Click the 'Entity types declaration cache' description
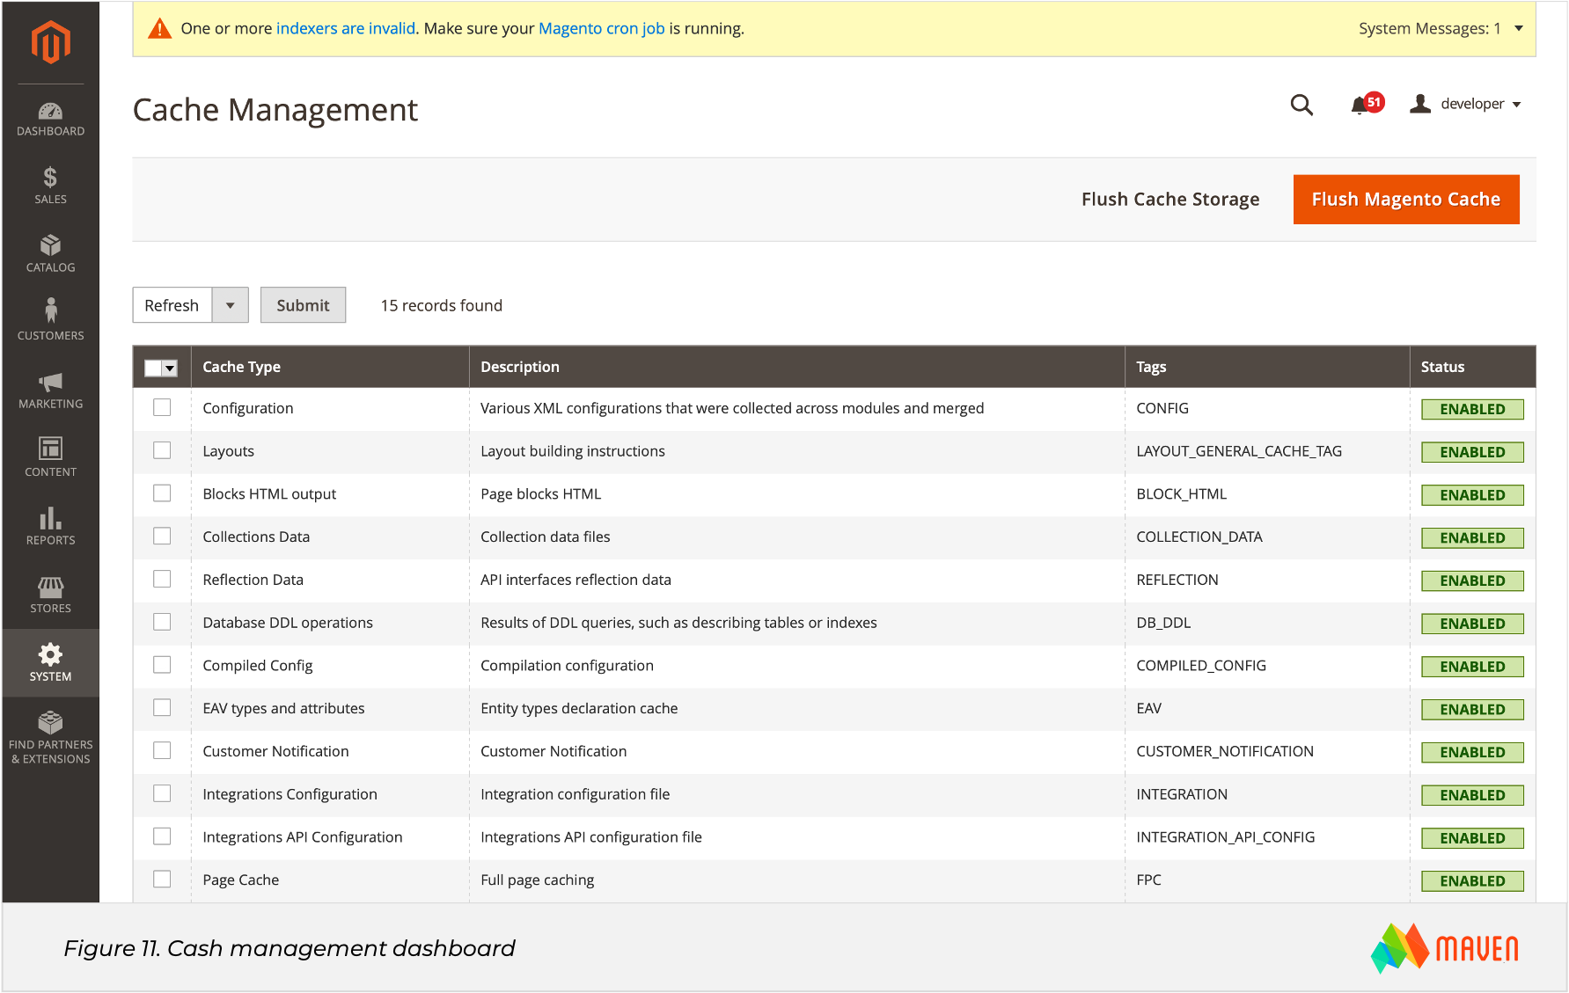Image resolution: width=1569 pixels, height=993 pixels. tap(579, 708)
